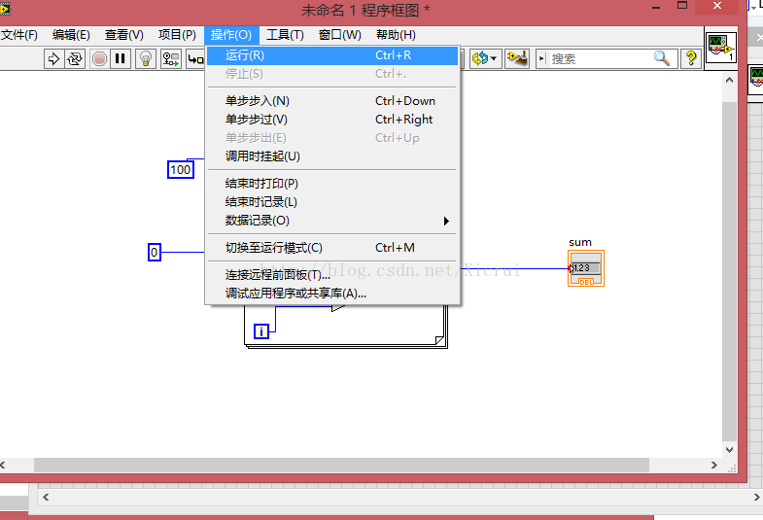
Task: Click the Clean Up Diagram icon
Action: pyautogui.click(x=517, y=59)
